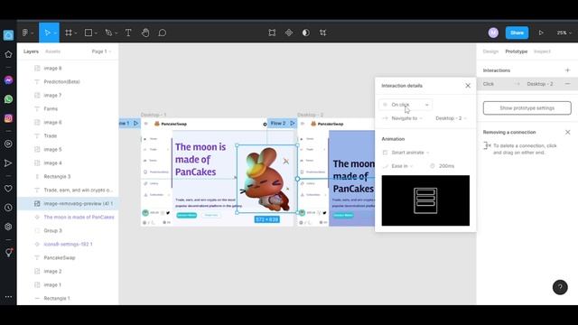Click the Mask toolbar icon
578x325 pixels.
[x=306, y=32]
